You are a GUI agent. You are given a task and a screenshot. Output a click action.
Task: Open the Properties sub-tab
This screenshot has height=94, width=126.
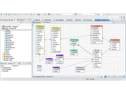click(x=37, y=23)
